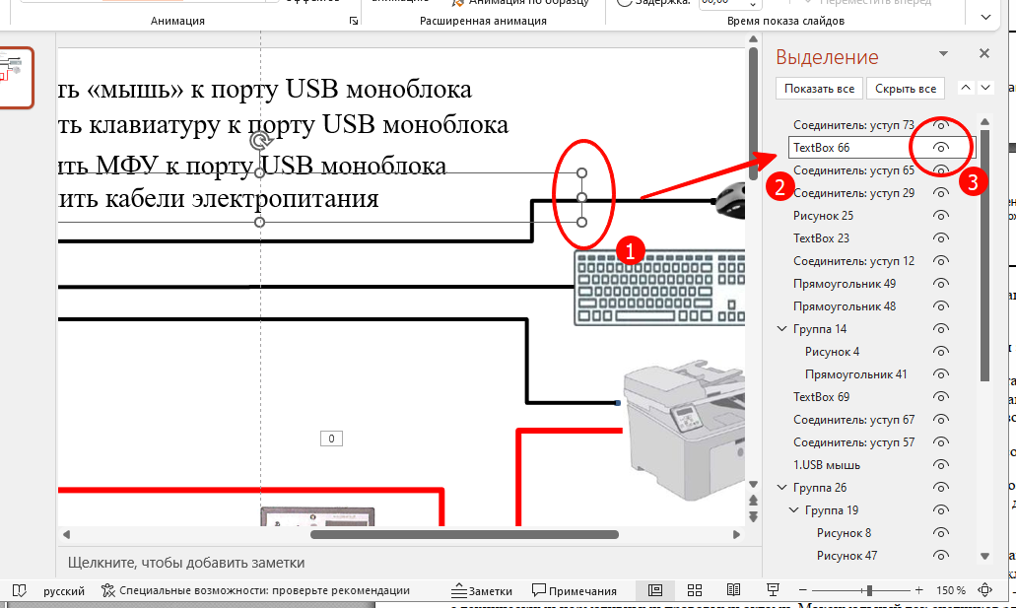Select Соединитель: уступ 12 in the list
The width and height of the screenshot is (1016, 608).
854,260
